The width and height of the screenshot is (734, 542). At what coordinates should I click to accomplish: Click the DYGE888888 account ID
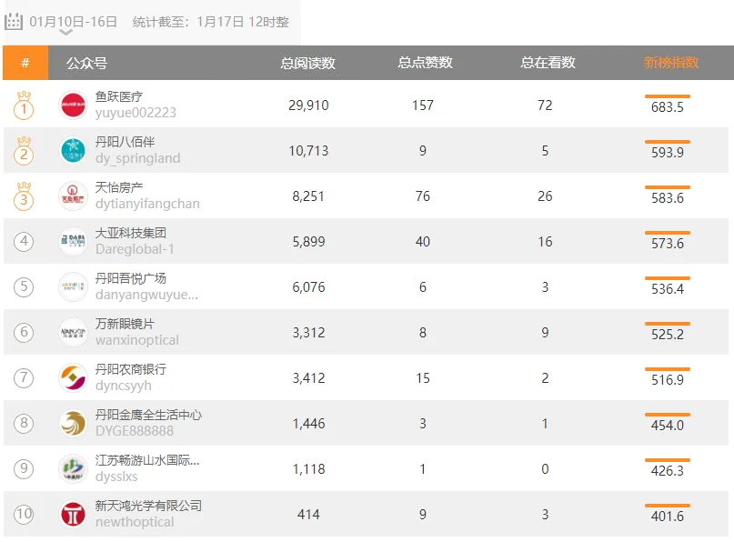point(135,431)
